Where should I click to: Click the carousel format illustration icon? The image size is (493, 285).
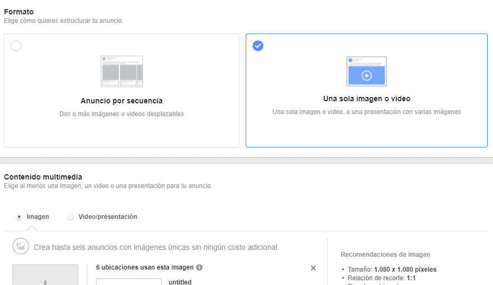pyautogui.click(x=122, y=71)
